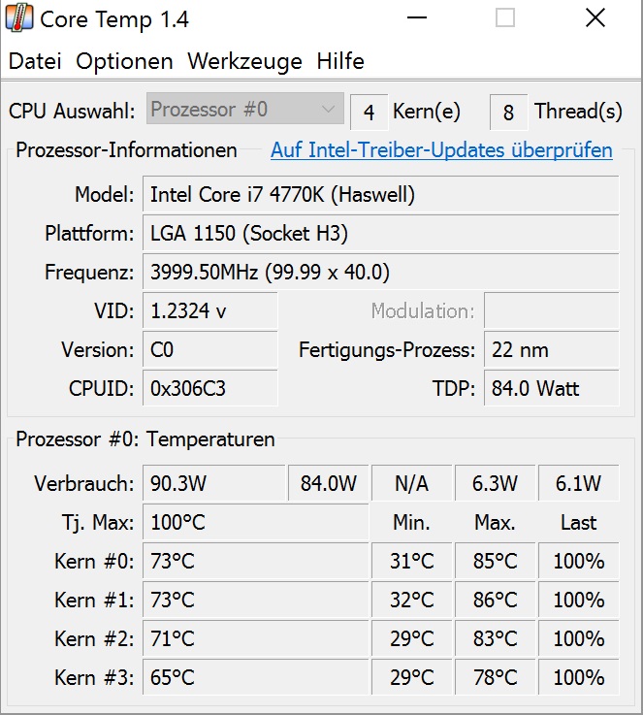
Task: Open the Werkzeuge menu
Action: point(244,61)
